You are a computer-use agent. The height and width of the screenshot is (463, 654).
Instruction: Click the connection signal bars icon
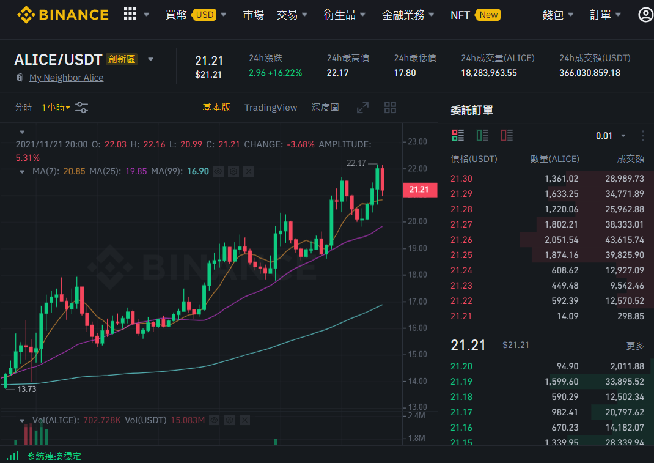[13, 456]
